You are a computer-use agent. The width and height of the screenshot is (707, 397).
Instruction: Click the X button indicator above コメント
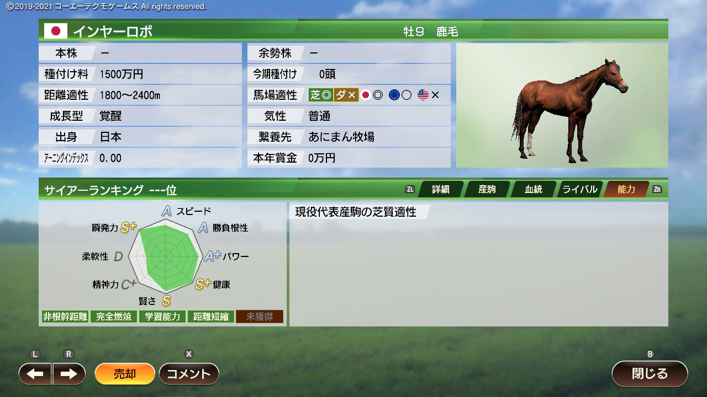coord(189,354)
